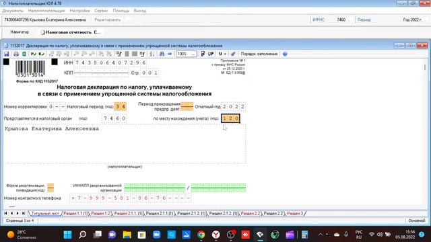
Task: Click the 'Номер корректировки' field
Action: click(x=57, y=107)
